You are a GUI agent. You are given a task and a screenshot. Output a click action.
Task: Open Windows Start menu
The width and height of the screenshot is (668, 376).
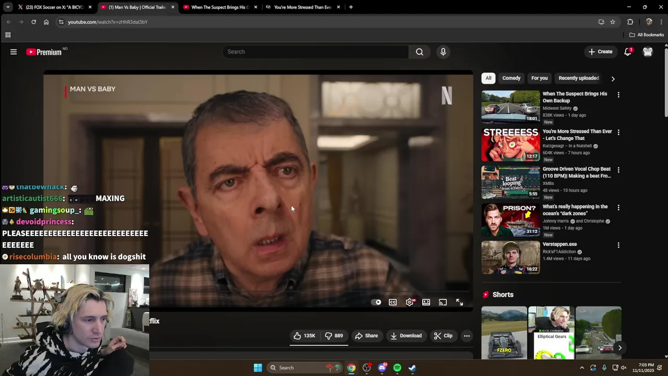tap(258, 368)
